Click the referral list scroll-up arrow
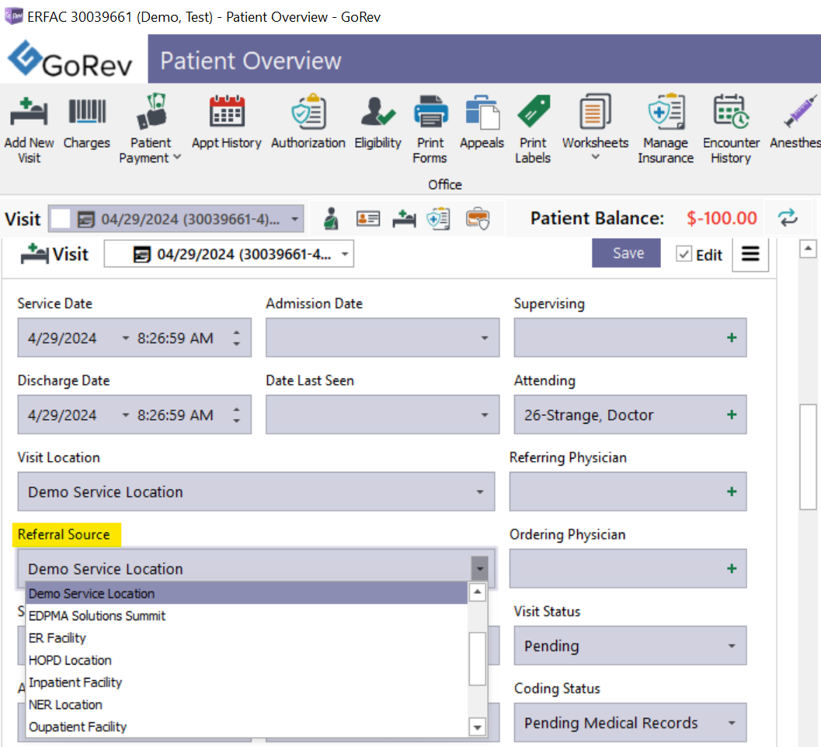 pos(477,592)
